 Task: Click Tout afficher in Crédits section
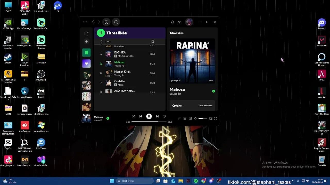tap(205, 106)
